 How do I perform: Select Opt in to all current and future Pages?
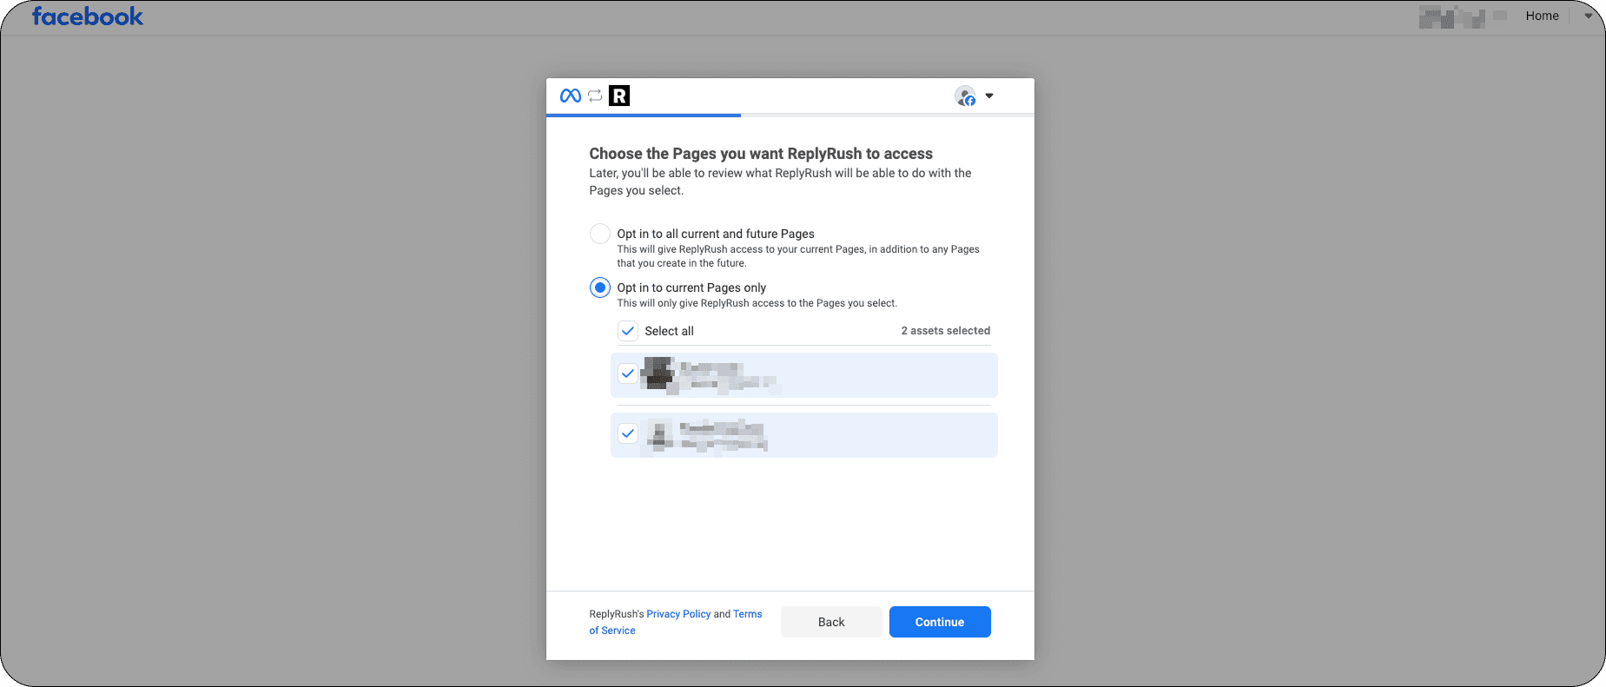click(x=600, y=234)
